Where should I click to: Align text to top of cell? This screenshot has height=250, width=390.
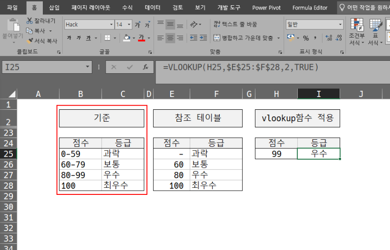161,24
